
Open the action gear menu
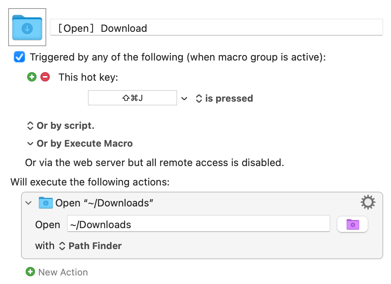coord(368,203)
